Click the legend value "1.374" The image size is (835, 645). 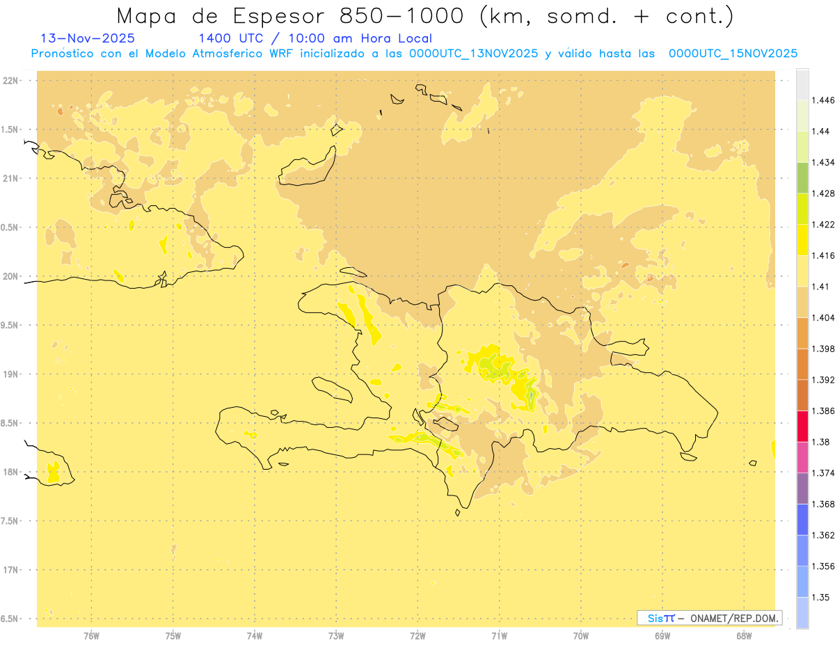pyautogui.click(x=823, y=473)
